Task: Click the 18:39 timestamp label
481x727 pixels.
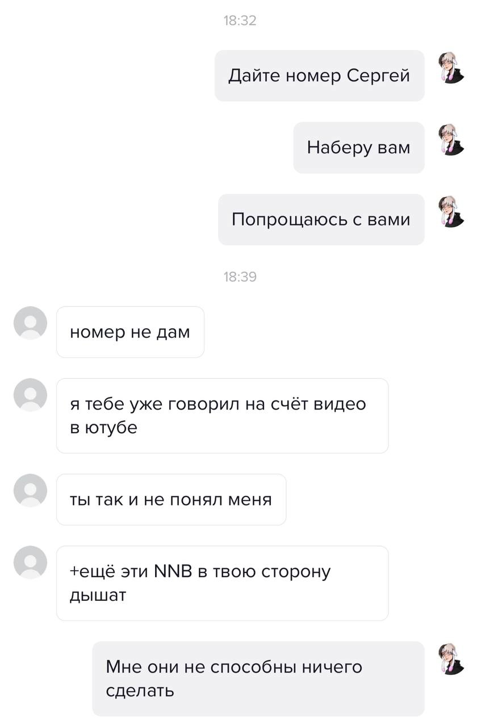Action: coord(240,277)
